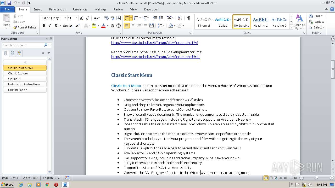Screen dimensions: 335x188
Task: Toggle Bullets list button
Action: [127, 18]
